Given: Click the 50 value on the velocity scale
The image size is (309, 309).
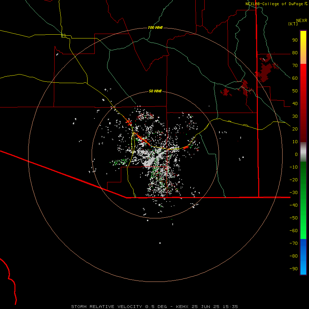Looking at the screenshot, I should (295, 91).
